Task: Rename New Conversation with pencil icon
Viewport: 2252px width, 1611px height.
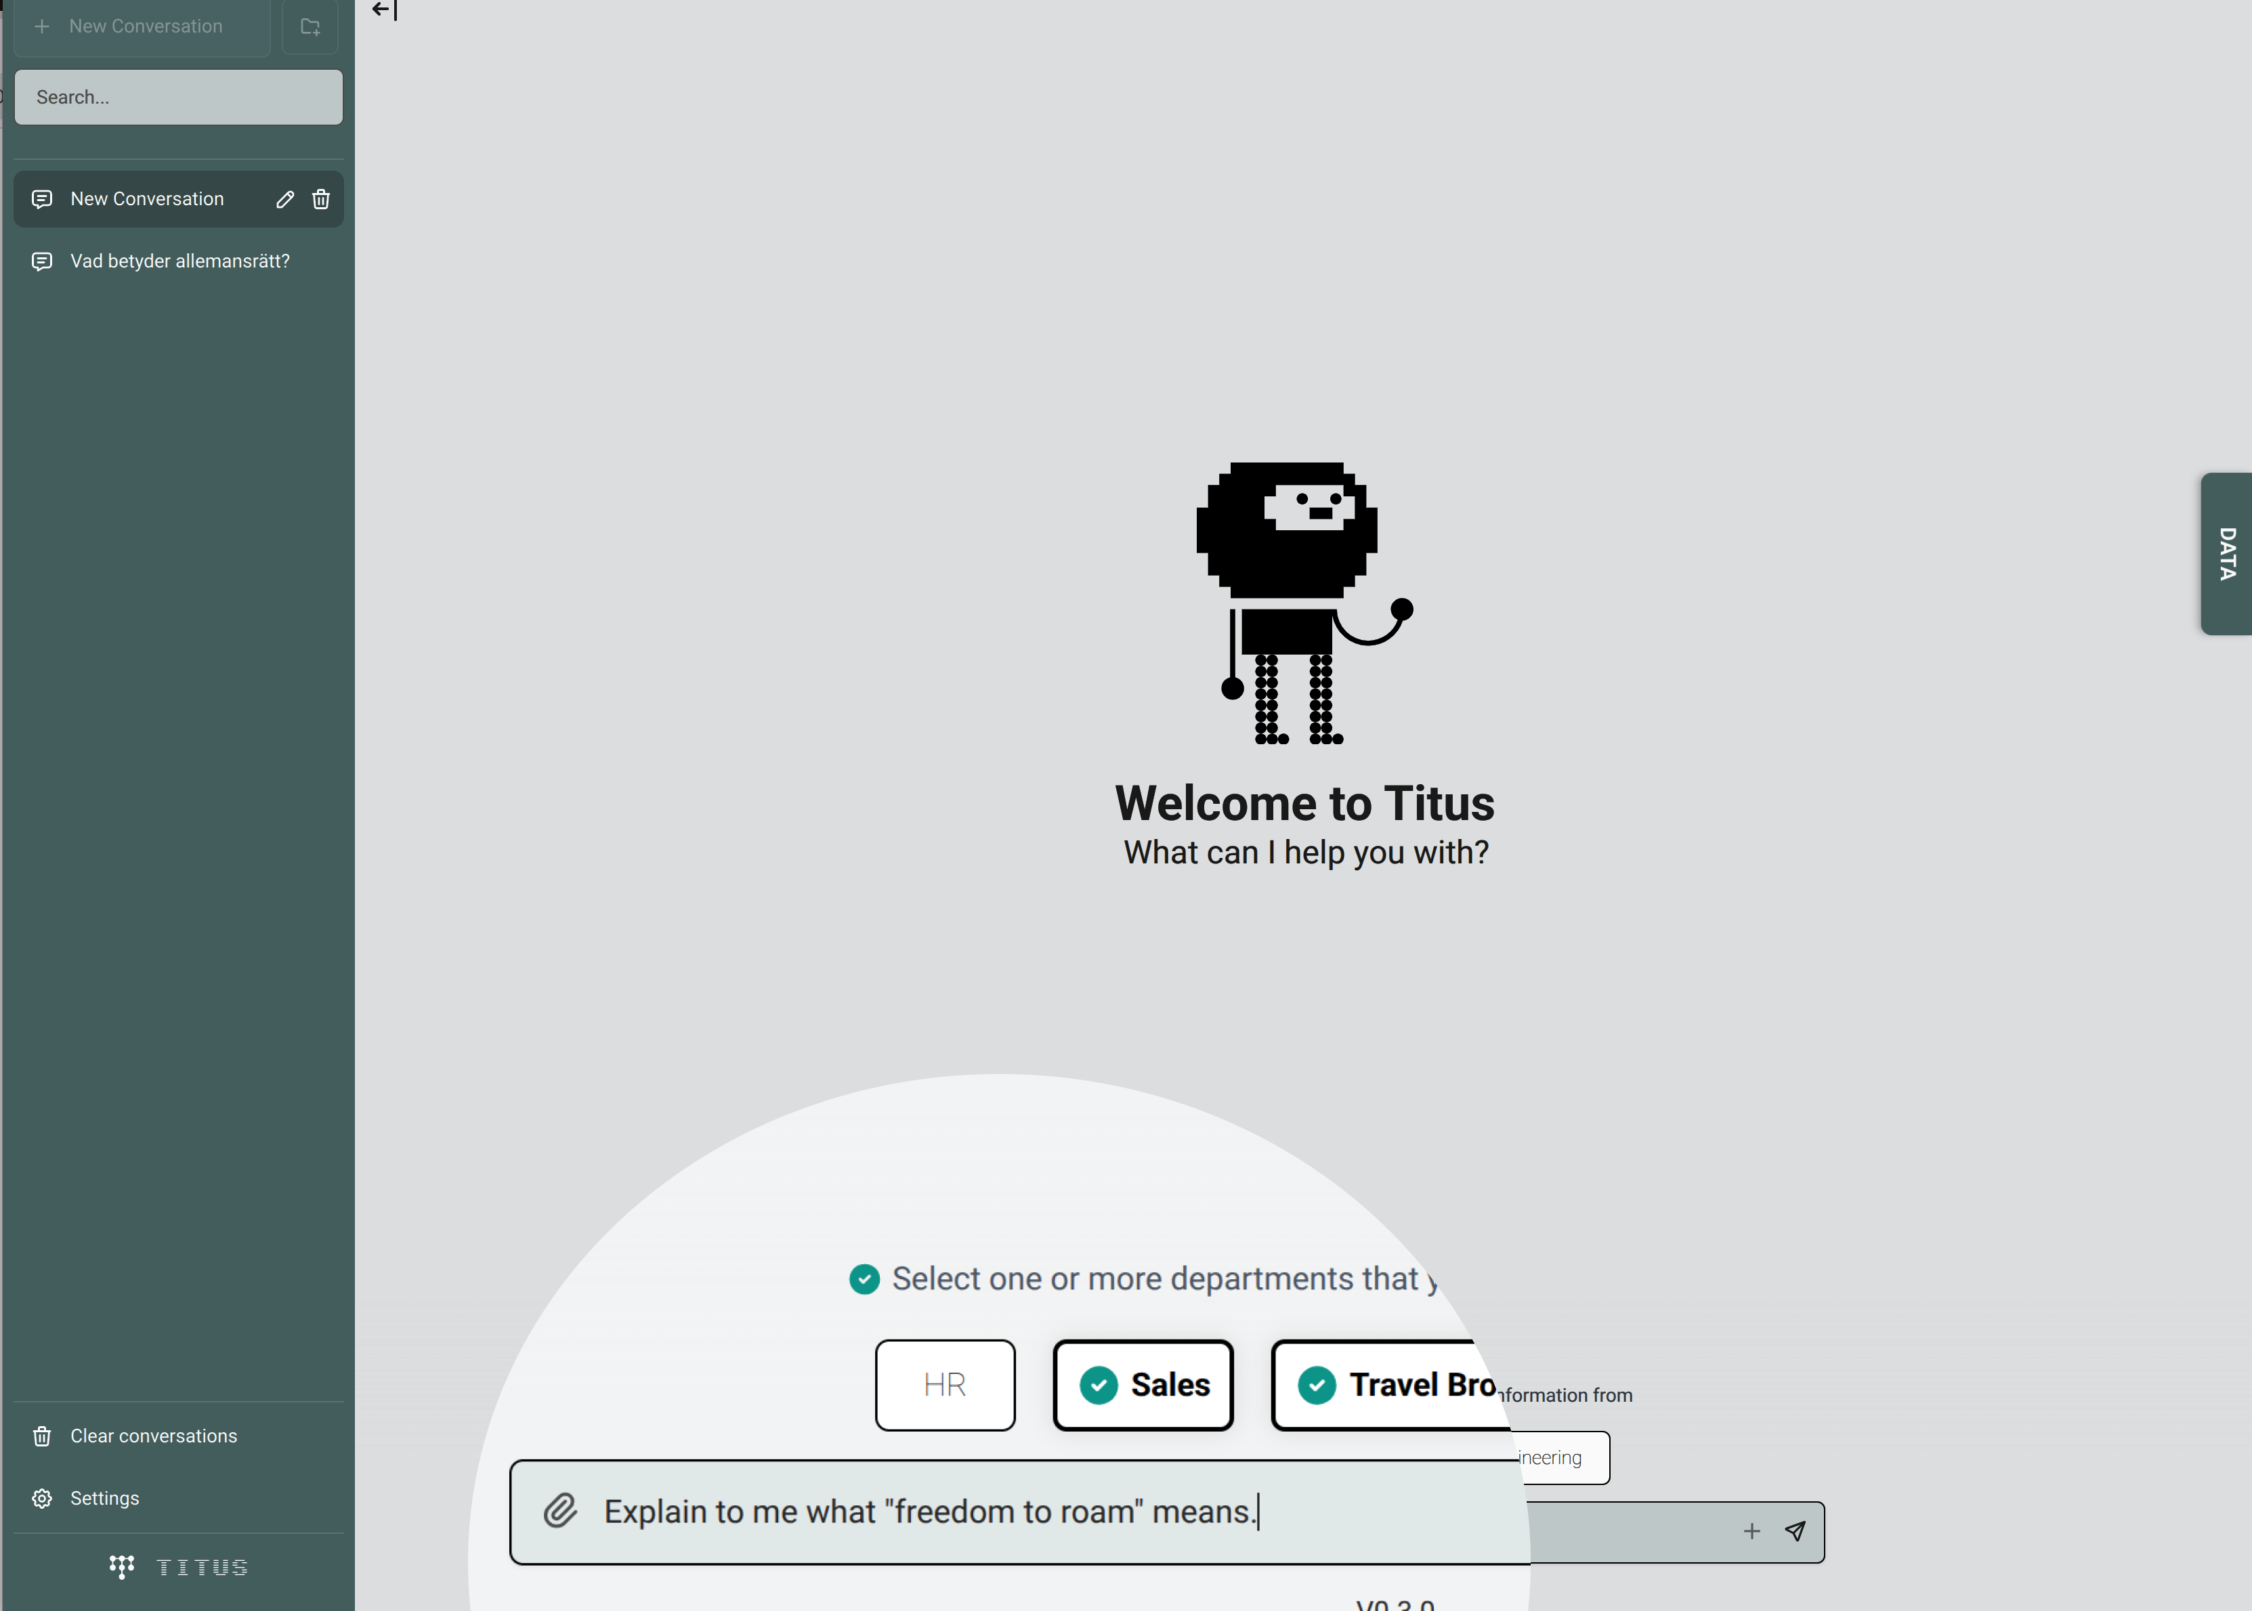Action: coord(284,199)
